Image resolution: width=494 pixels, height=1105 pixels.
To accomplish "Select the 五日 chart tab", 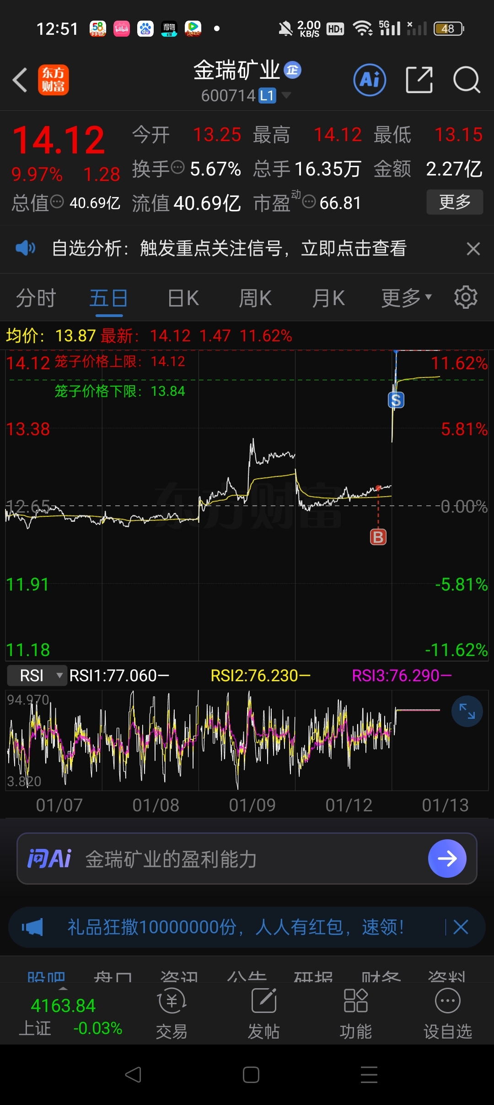I will point(108,298).
